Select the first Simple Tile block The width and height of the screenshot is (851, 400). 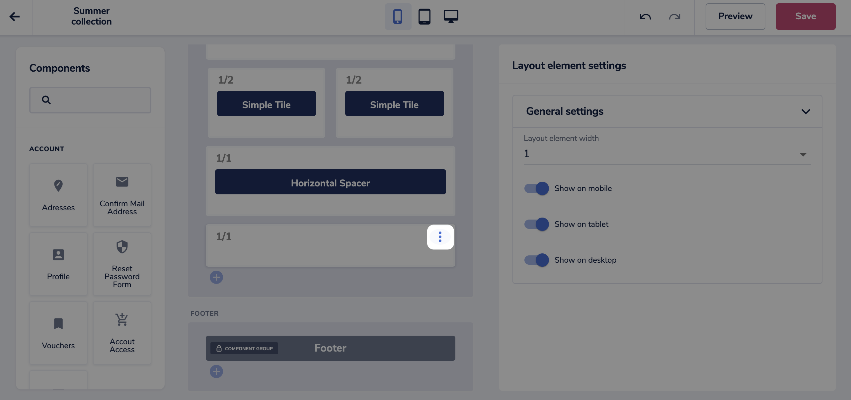coord(267,103)
